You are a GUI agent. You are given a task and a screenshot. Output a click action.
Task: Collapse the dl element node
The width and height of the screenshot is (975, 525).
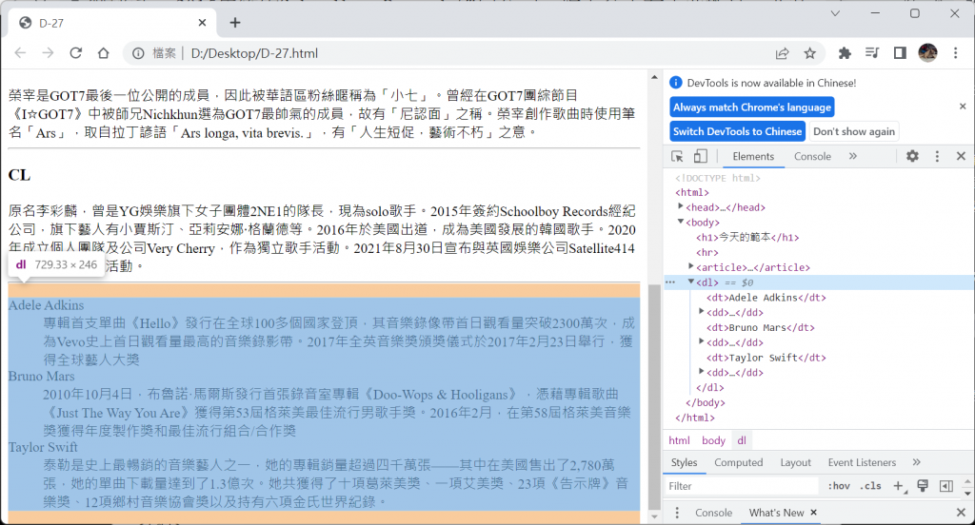click(691, 282)
